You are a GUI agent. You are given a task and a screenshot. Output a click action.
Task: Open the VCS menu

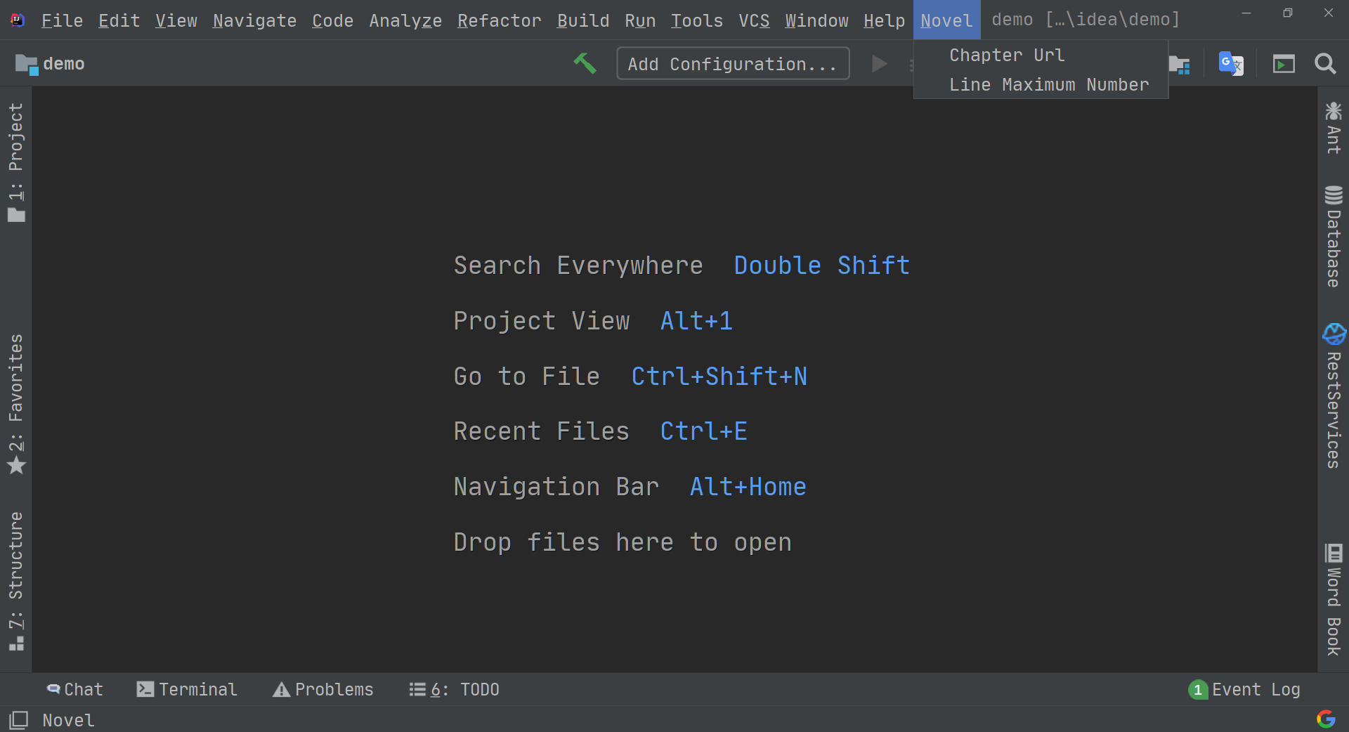pos(753,20)
